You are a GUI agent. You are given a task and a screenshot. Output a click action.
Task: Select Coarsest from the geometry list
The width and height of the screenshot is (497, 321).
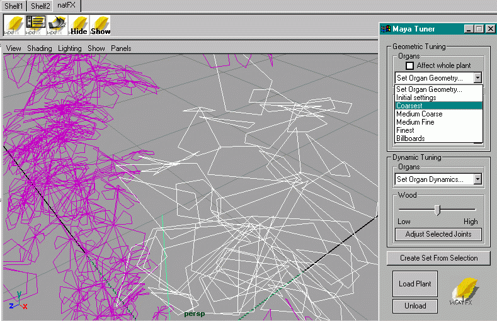coord(409,106)
